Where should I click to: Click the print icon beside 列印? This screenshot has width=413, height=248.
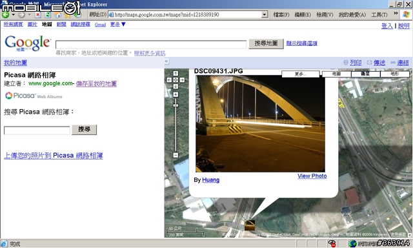(x=346, y=63)
